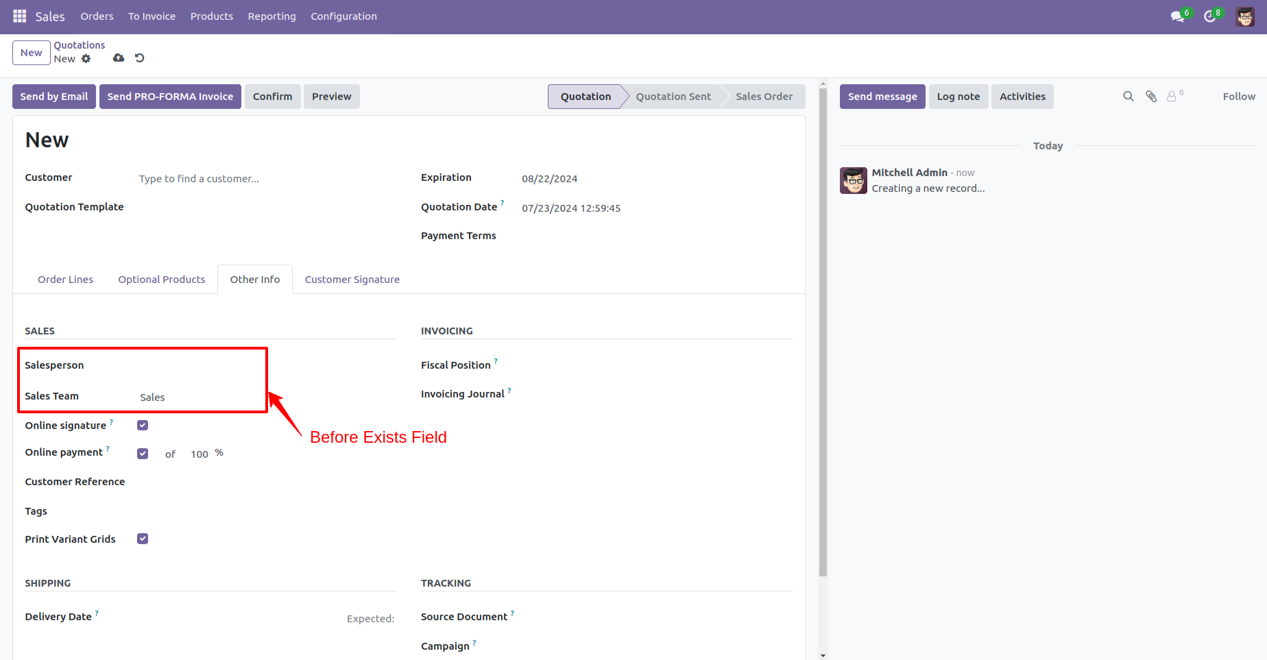Screen dimensions: 1267x660
Task: Attach files with the paperclip icon
Action: tap(1151, 97)
